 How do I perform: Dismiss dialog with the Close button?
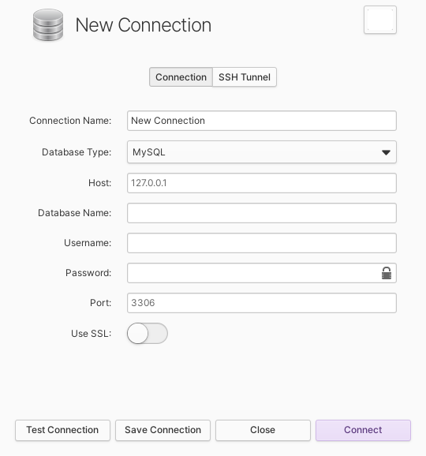[x=263, y=430]
